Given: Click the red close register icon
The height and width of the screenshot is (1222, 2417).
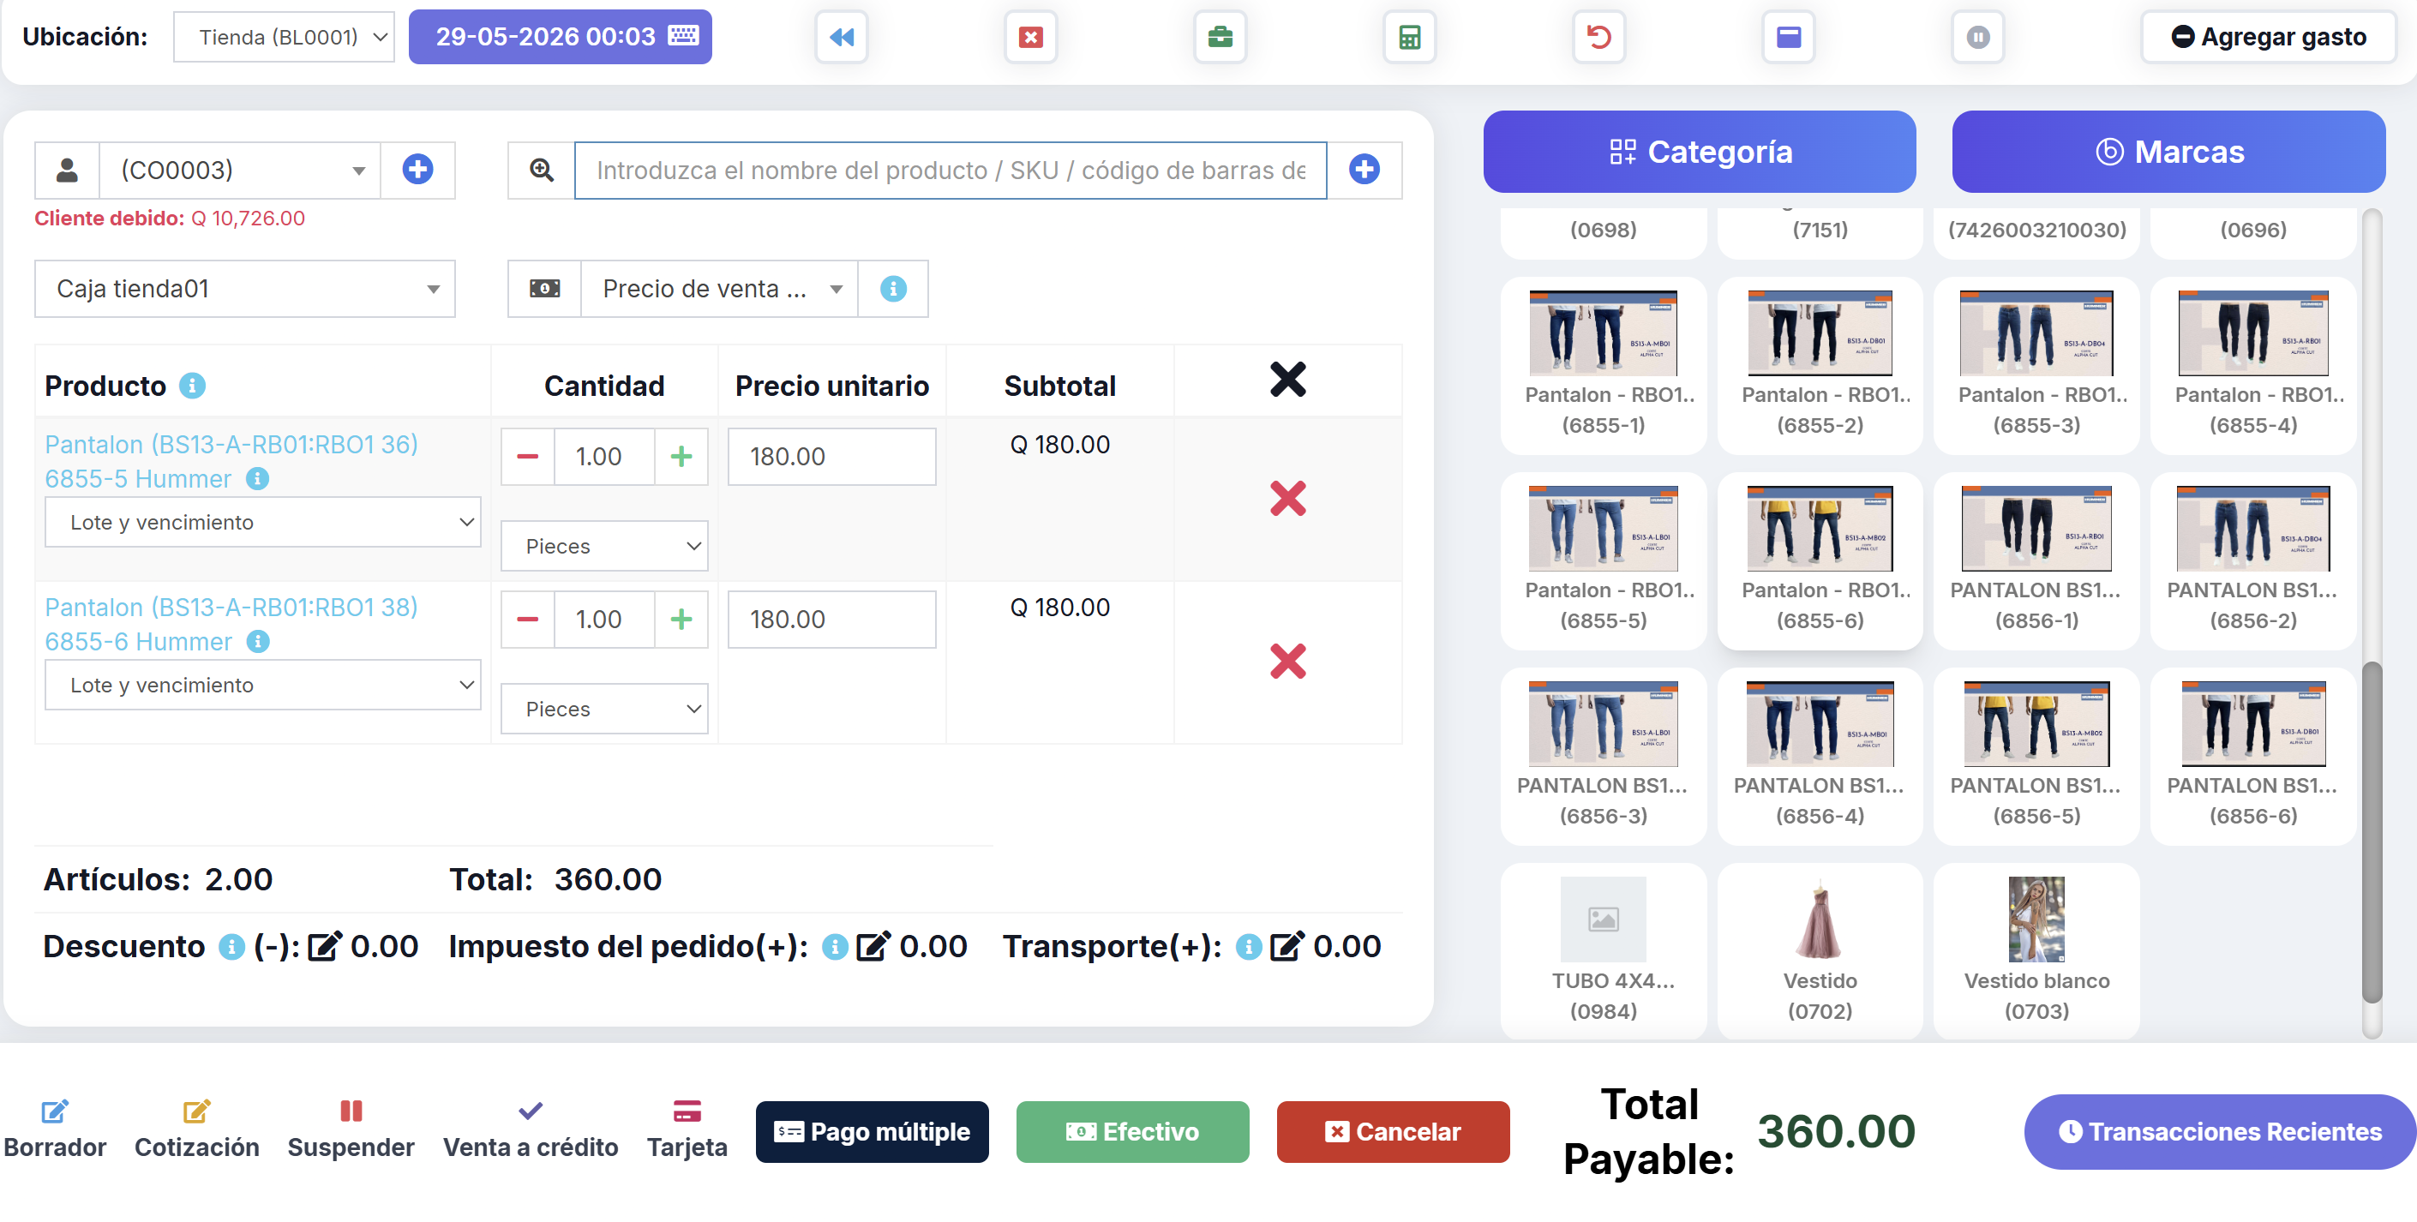Looking at the screenshot, I should [1030, 38].
